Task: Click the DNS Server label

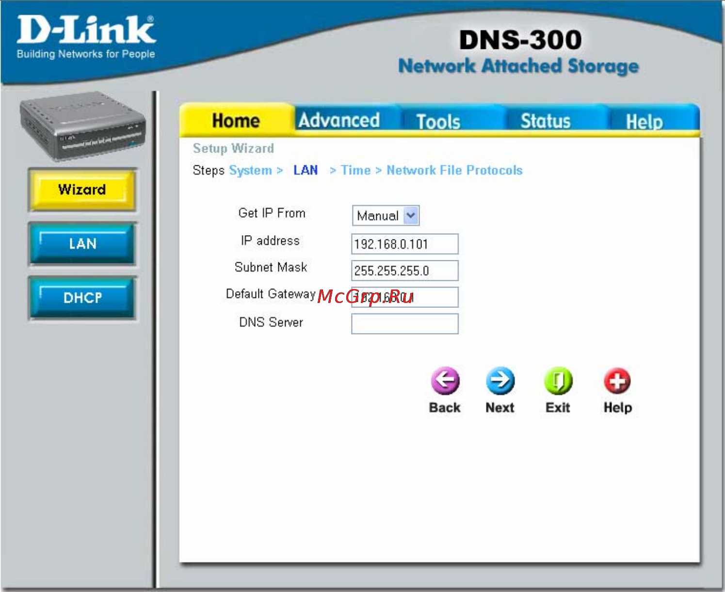Action: (x=271, y=322)
